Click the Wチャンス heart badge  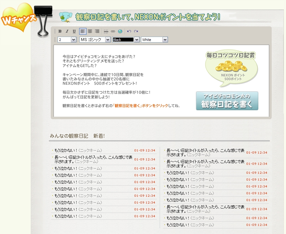(x=18, y=18)
